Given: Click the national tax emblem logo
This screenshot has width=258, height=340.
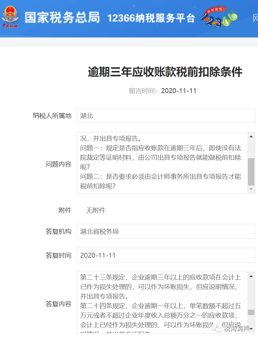Looking at the screenshot, I should 10,17.
